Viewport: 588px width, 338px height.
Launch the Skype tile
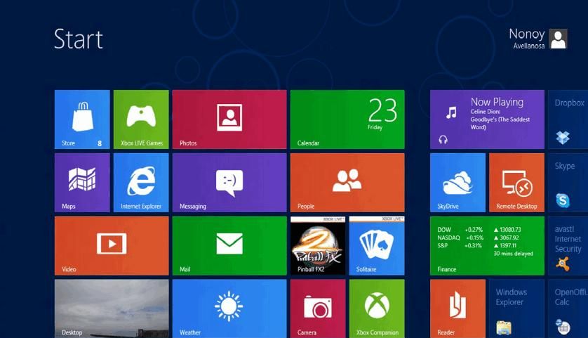pos(568,183)
